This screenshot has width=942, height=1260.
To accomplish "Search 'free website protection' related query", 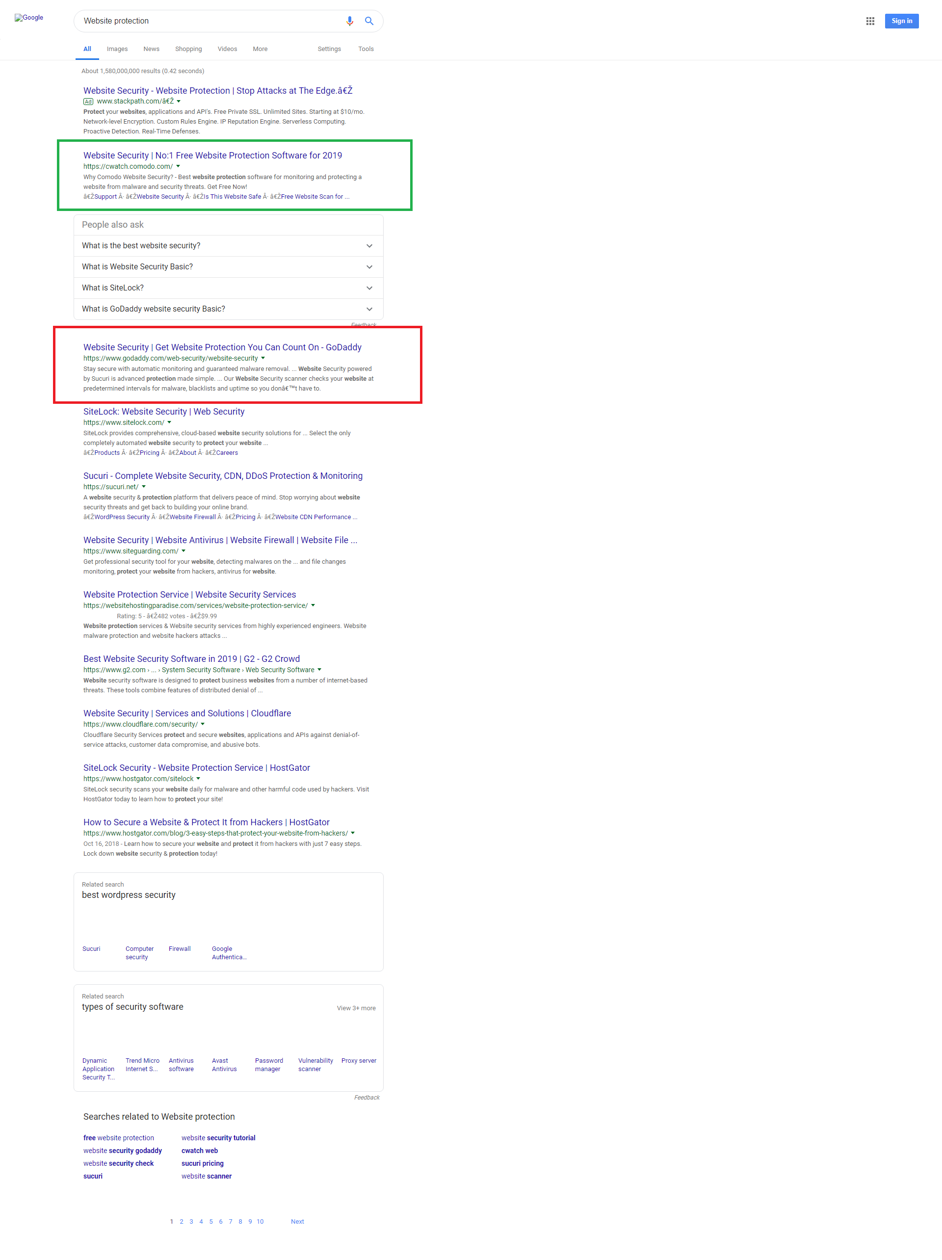I will (x=118, y=1138).
